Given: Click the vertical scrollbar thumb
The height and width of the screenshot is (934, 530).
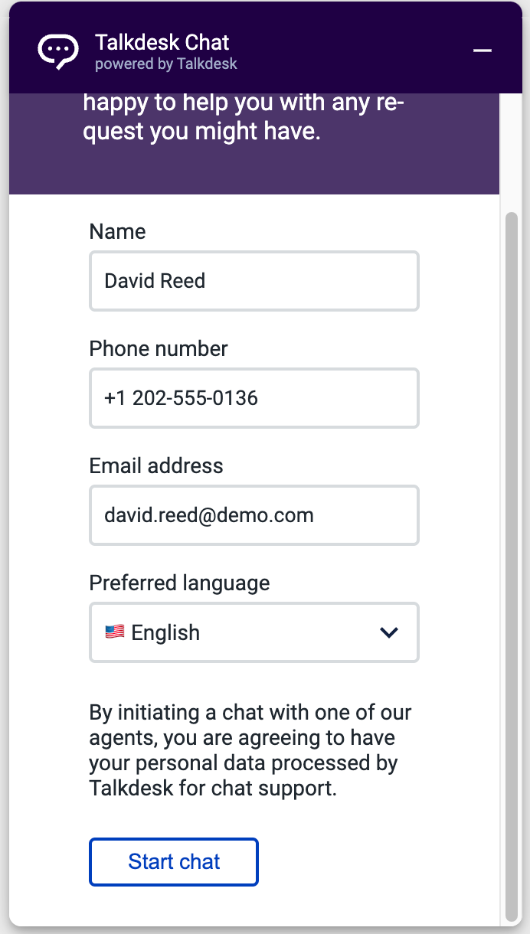Looking at the screenshot, I should pos(512,567).
